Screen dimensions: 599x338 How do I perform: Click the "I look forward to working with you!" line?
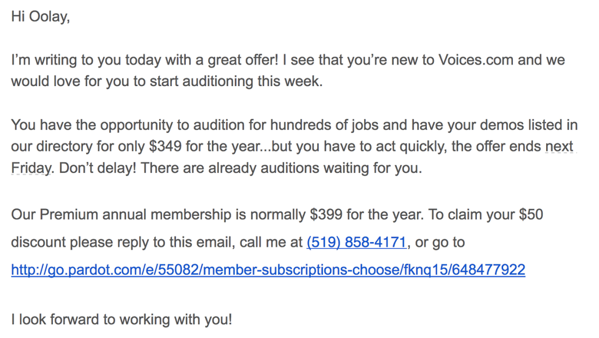pos(122,319)
